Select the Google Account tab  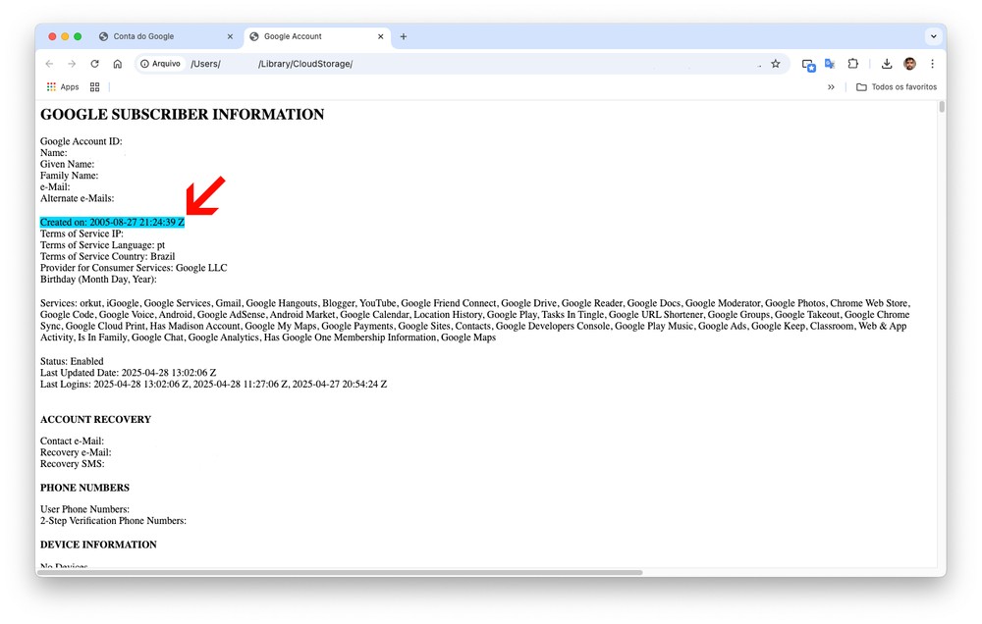(x=316, y=36)
